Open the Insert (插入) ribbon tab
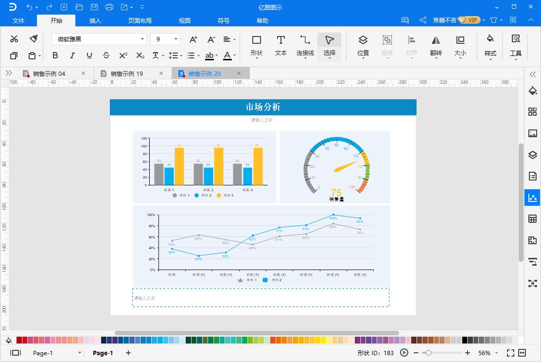The height and width of the screenshot is (362, 541). [95, 20]
